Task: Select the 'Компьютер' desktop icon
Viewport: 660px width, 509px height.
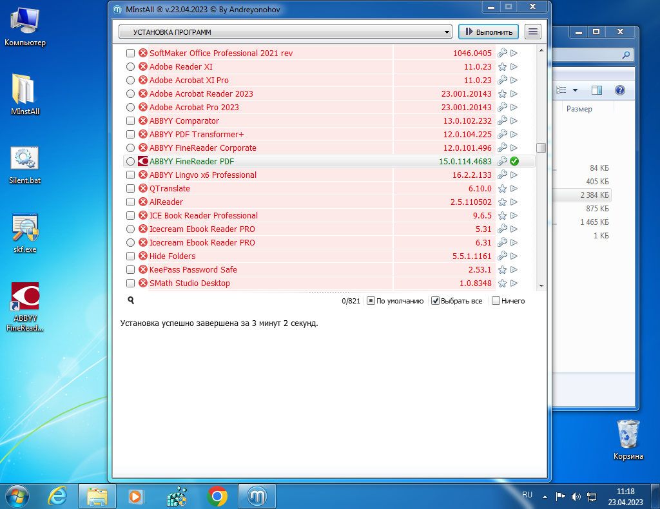Action: point(25,26)
